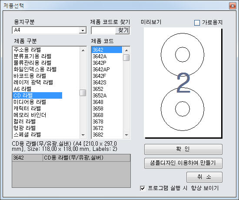
Task: Select product code 3652A
Action: (x=100, y=96)
